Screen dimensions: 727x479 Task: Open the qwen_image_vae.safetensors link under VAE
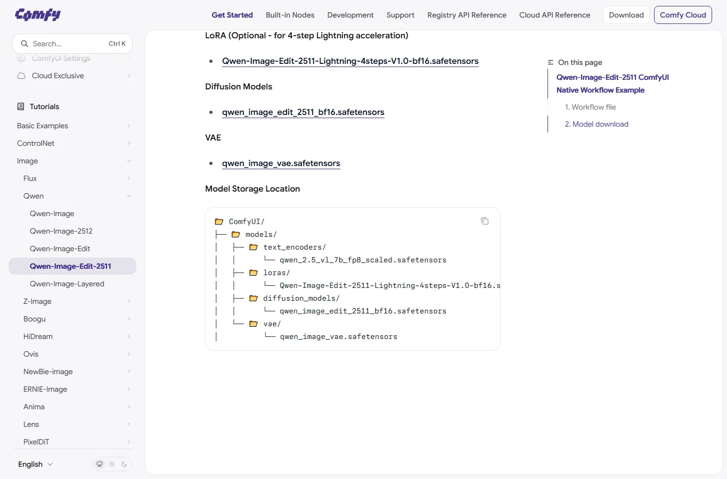point(281,163)
